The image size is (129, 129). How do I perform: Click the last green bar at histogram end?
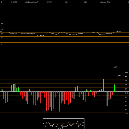(x=115, y=88)
